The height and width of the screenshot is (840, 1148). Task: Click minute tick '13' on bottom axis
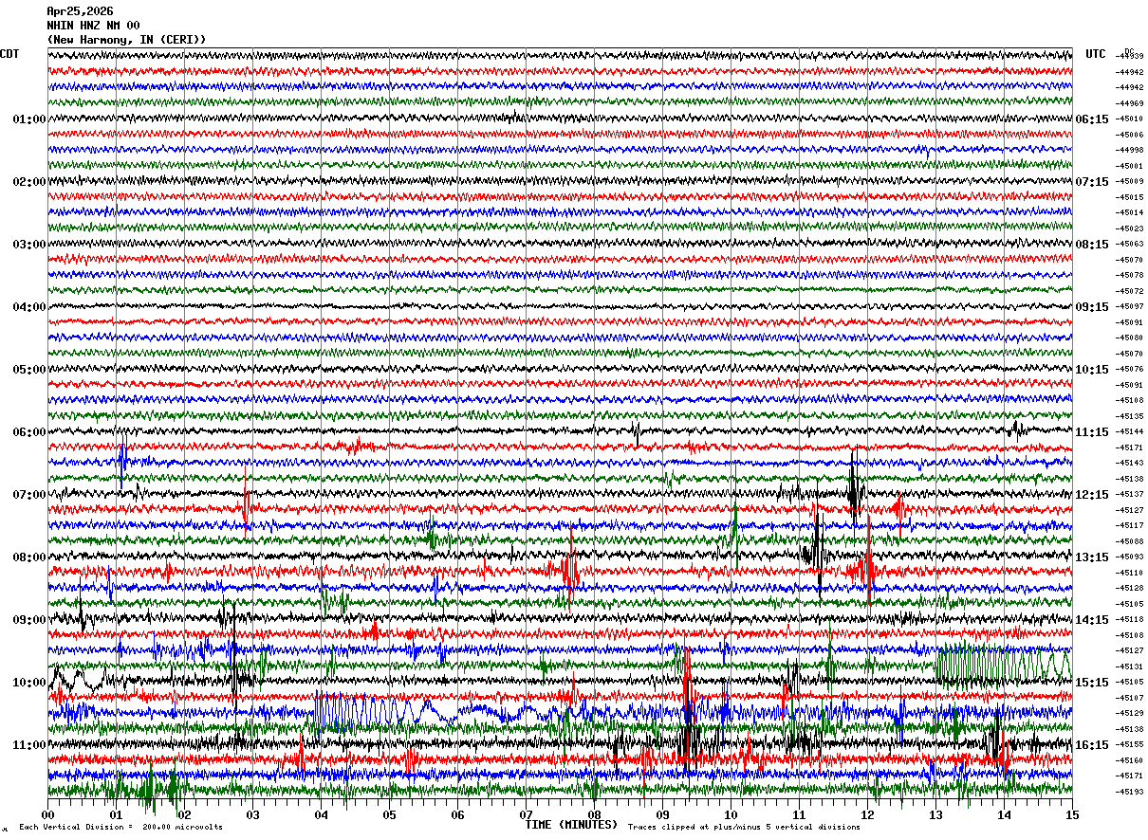click(x=935, y=814)
